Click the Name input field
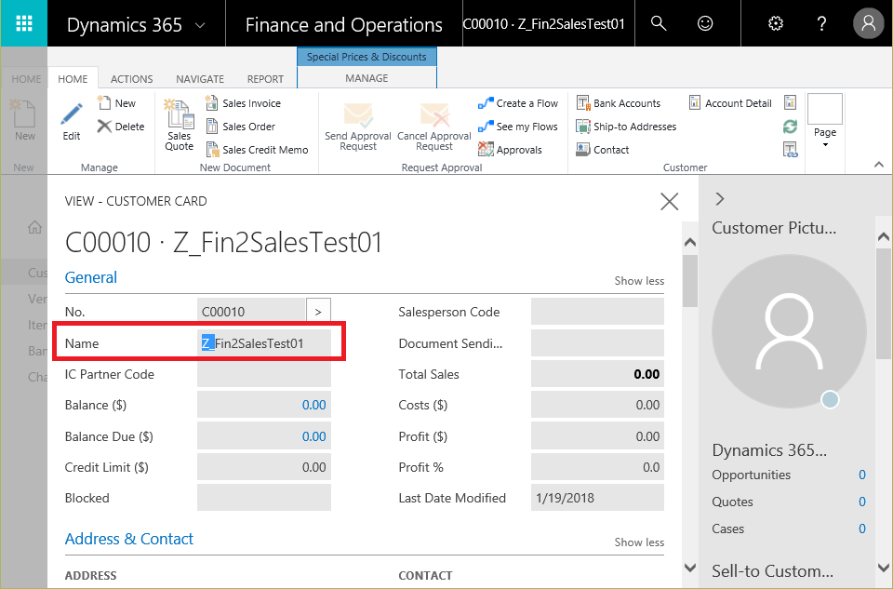893x589 pixels. (264, 343)
